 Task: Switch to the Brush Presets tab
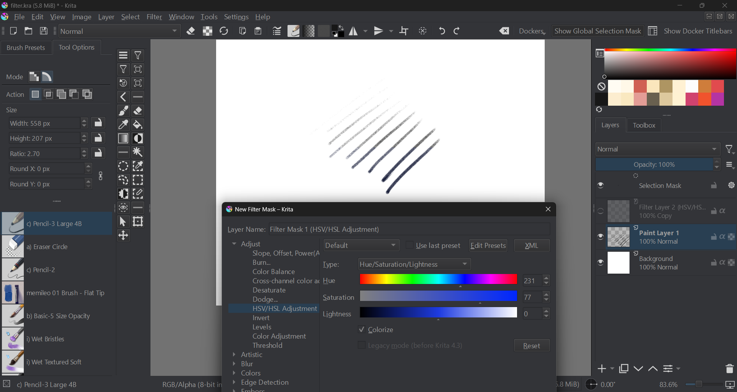tap(26, 48)
